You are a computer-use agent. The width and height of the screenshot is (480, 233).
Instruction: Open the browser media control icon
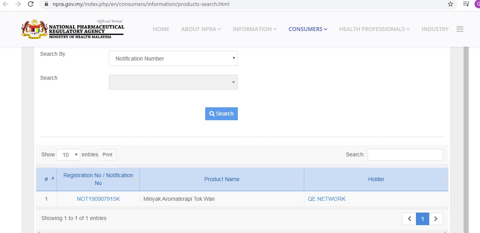pos(466,4)
